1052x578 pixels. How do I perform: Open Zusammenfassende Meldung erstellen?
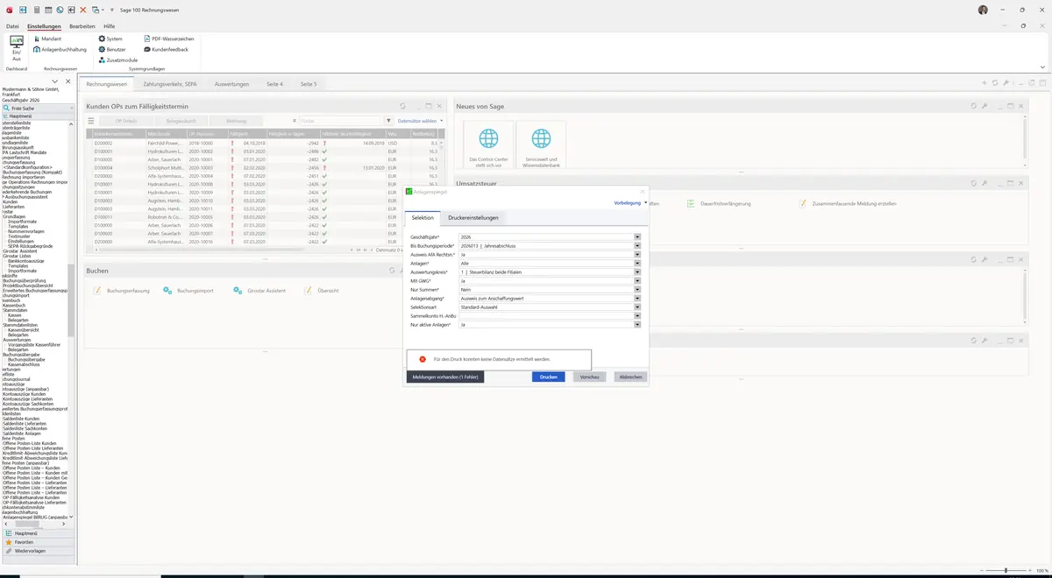click(x=847, y=203)
